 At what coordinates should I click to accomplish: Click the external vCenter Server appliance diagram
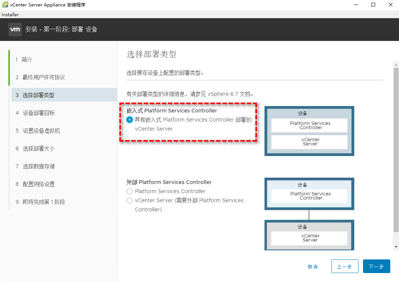tap(309, 235)
